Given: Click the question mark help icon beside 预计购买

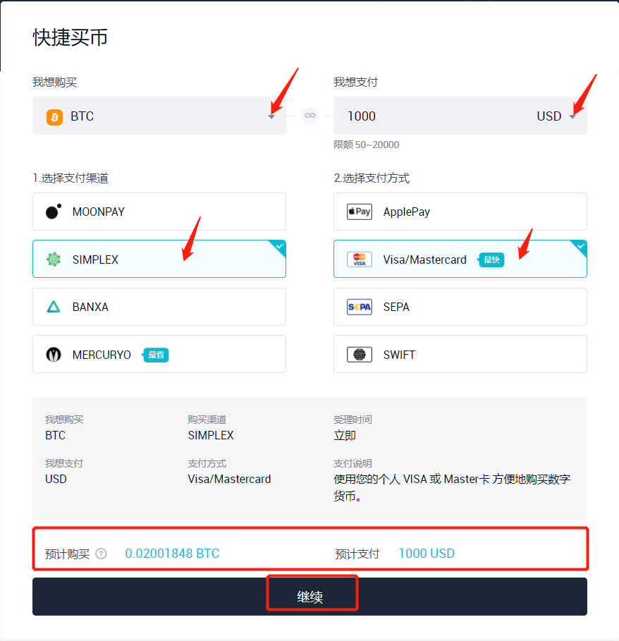Looking at the screenshot, I should point(101,554).
